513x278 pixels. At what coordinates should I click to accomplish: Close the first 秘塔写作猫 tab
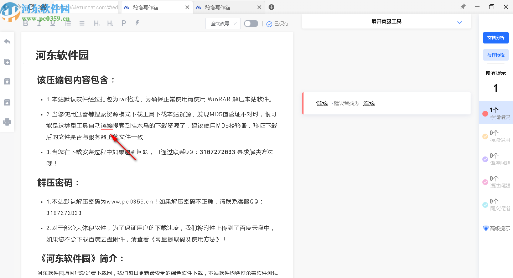point(187,7)
